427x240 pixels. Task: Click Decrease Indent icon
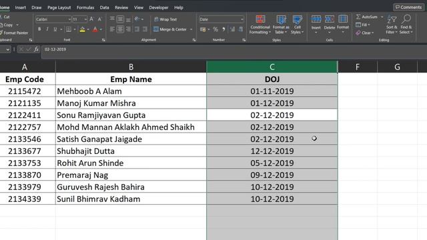coord(137,29)
